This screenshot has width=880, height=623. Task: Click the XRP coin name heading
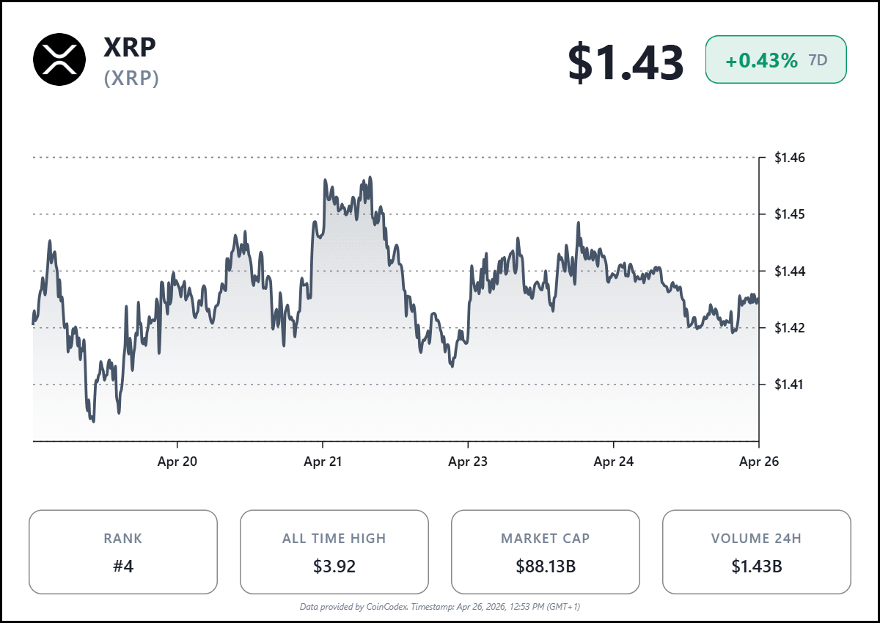coord(130,46)
